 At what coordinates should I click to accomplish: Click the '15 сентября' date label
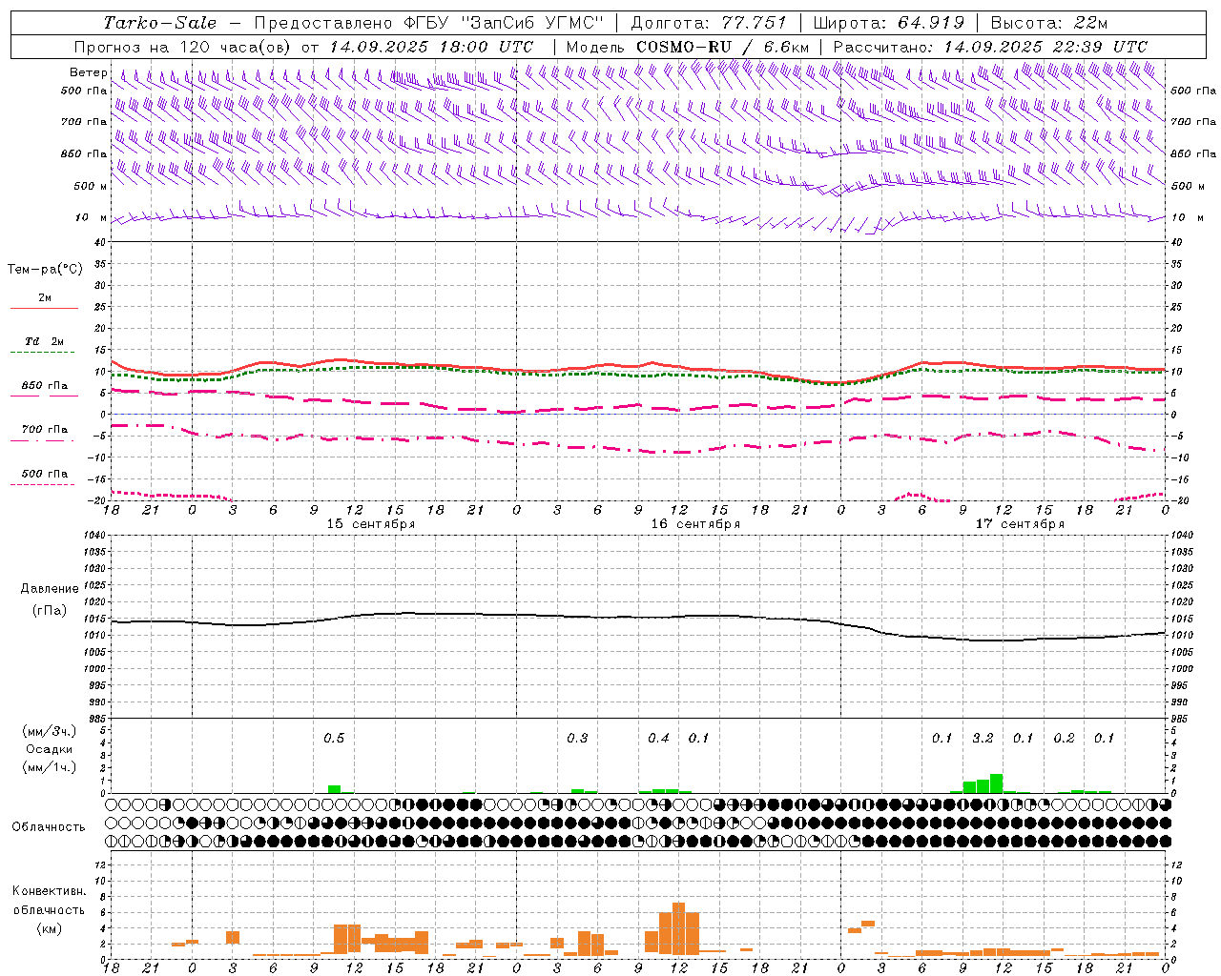click(x=371, y=524)
